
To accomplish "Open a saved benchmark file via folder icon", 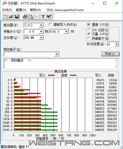I will 11,17.
